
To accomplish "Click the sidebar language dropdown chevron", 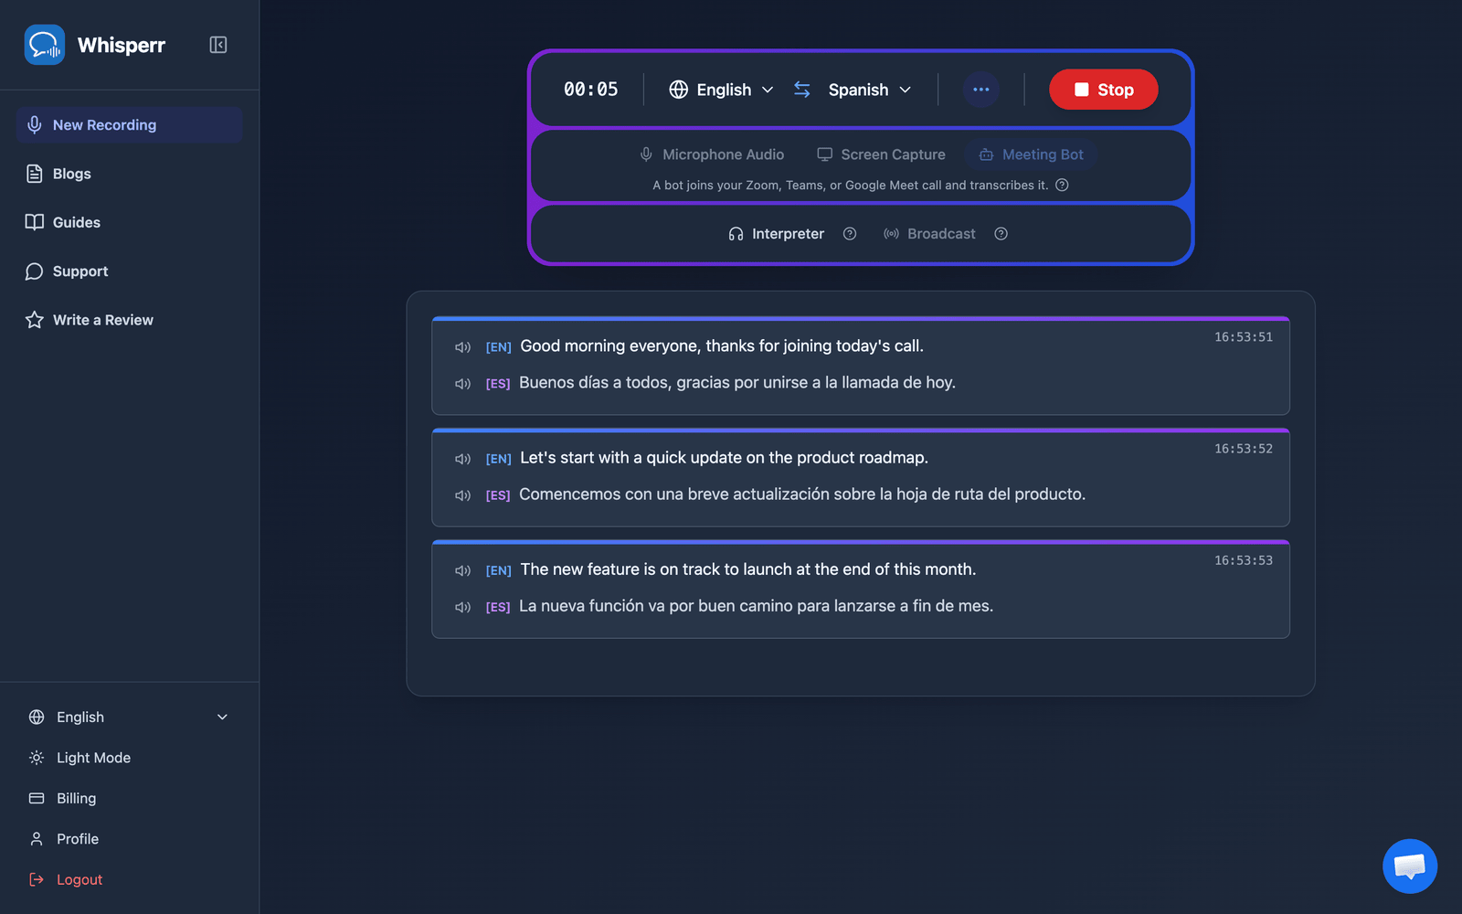I will (x=222, y=717).
